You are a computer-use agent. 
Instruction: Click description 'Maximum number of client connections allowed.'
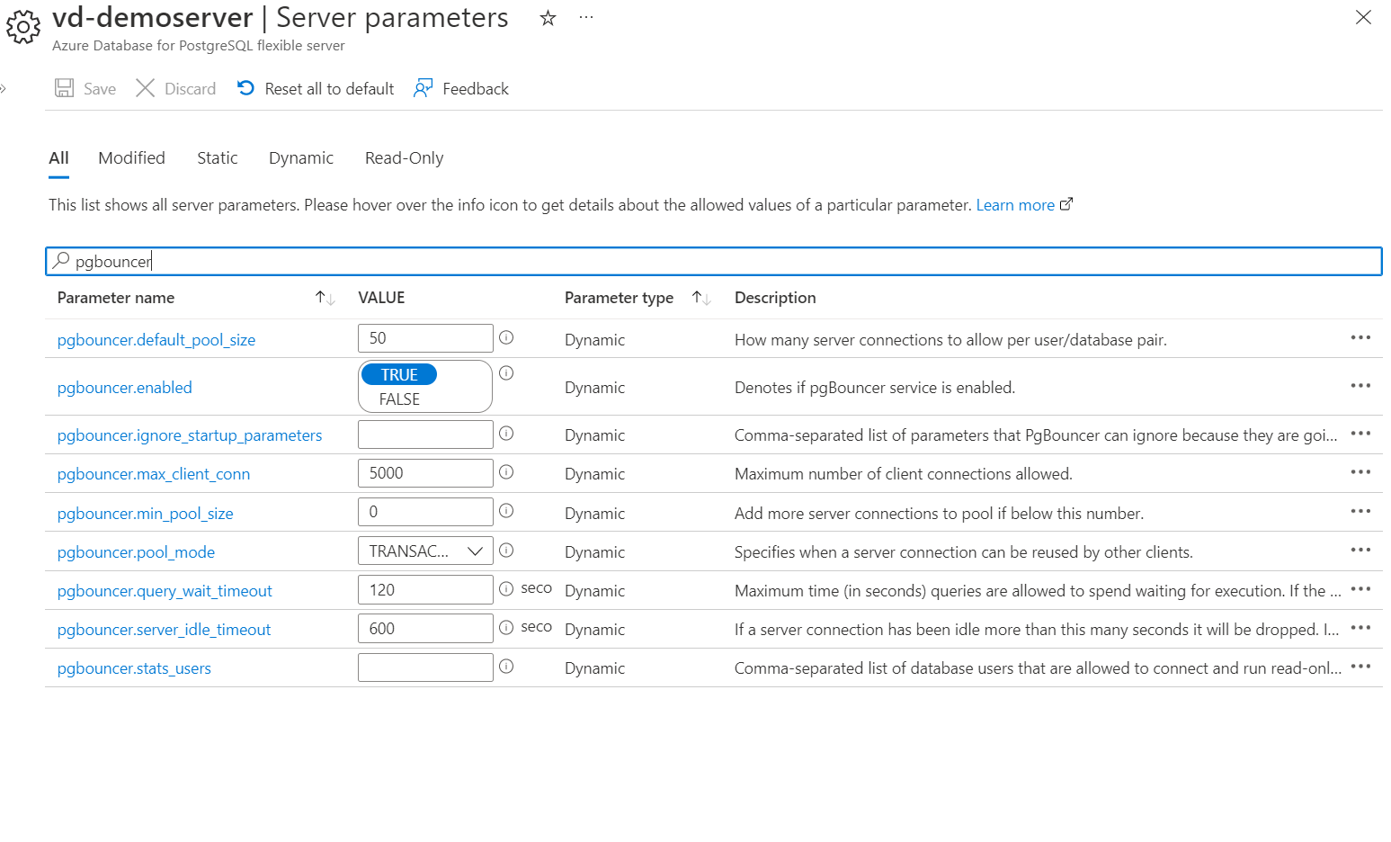click(904, 473)
